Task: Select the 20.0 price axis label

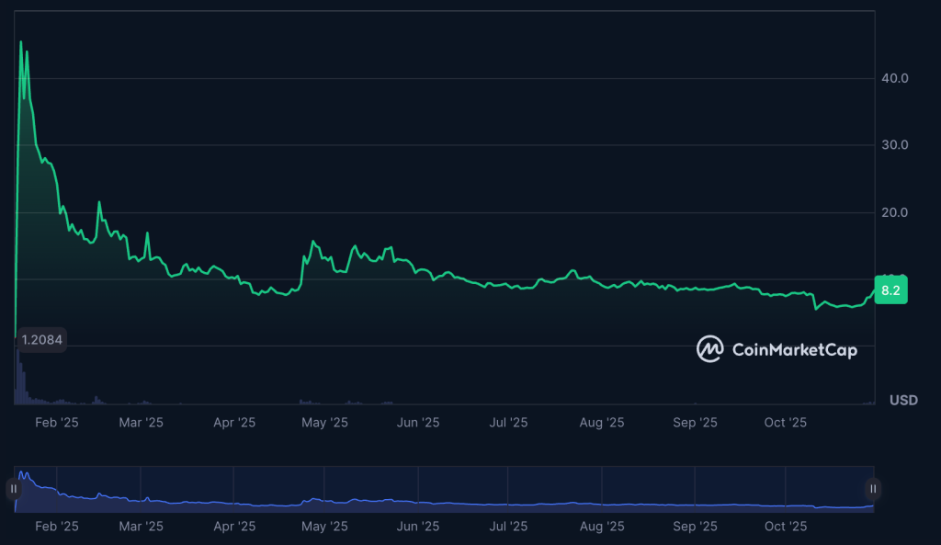Action: pyautogui.click(x=894, y=212)
